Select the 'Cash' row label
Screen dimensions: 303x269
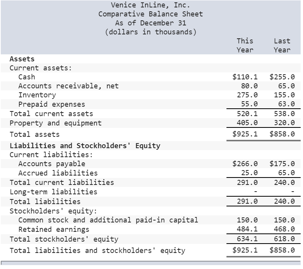click(27, 77)
